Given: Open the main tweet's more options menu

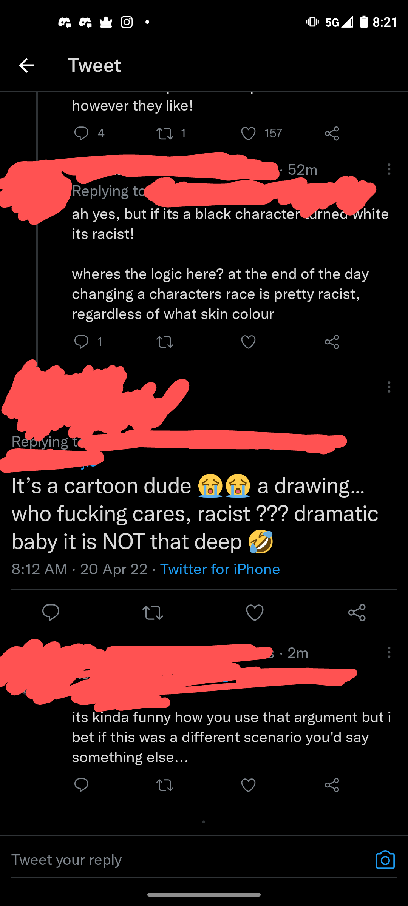Looking at the screenshot, I should pyautogui.click(x=389, y=387).
